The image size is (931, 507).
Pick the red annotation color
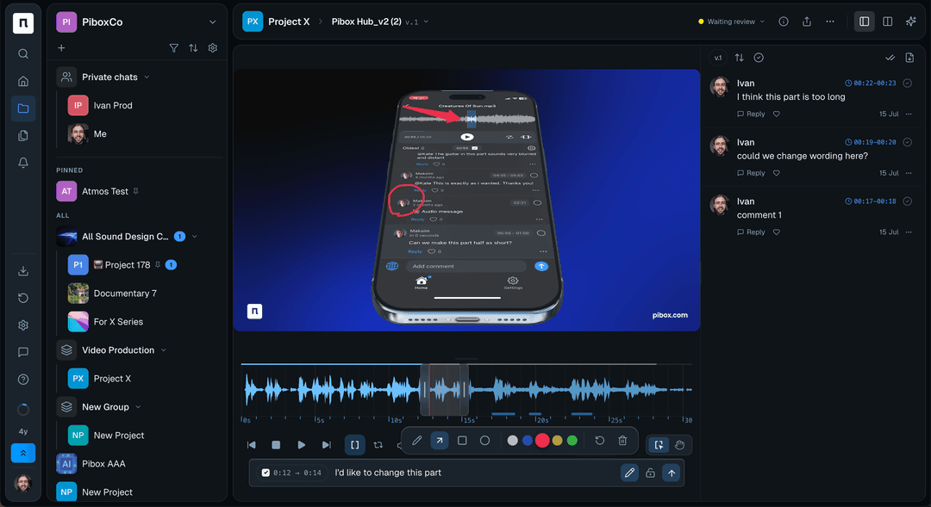coord(542,441)
